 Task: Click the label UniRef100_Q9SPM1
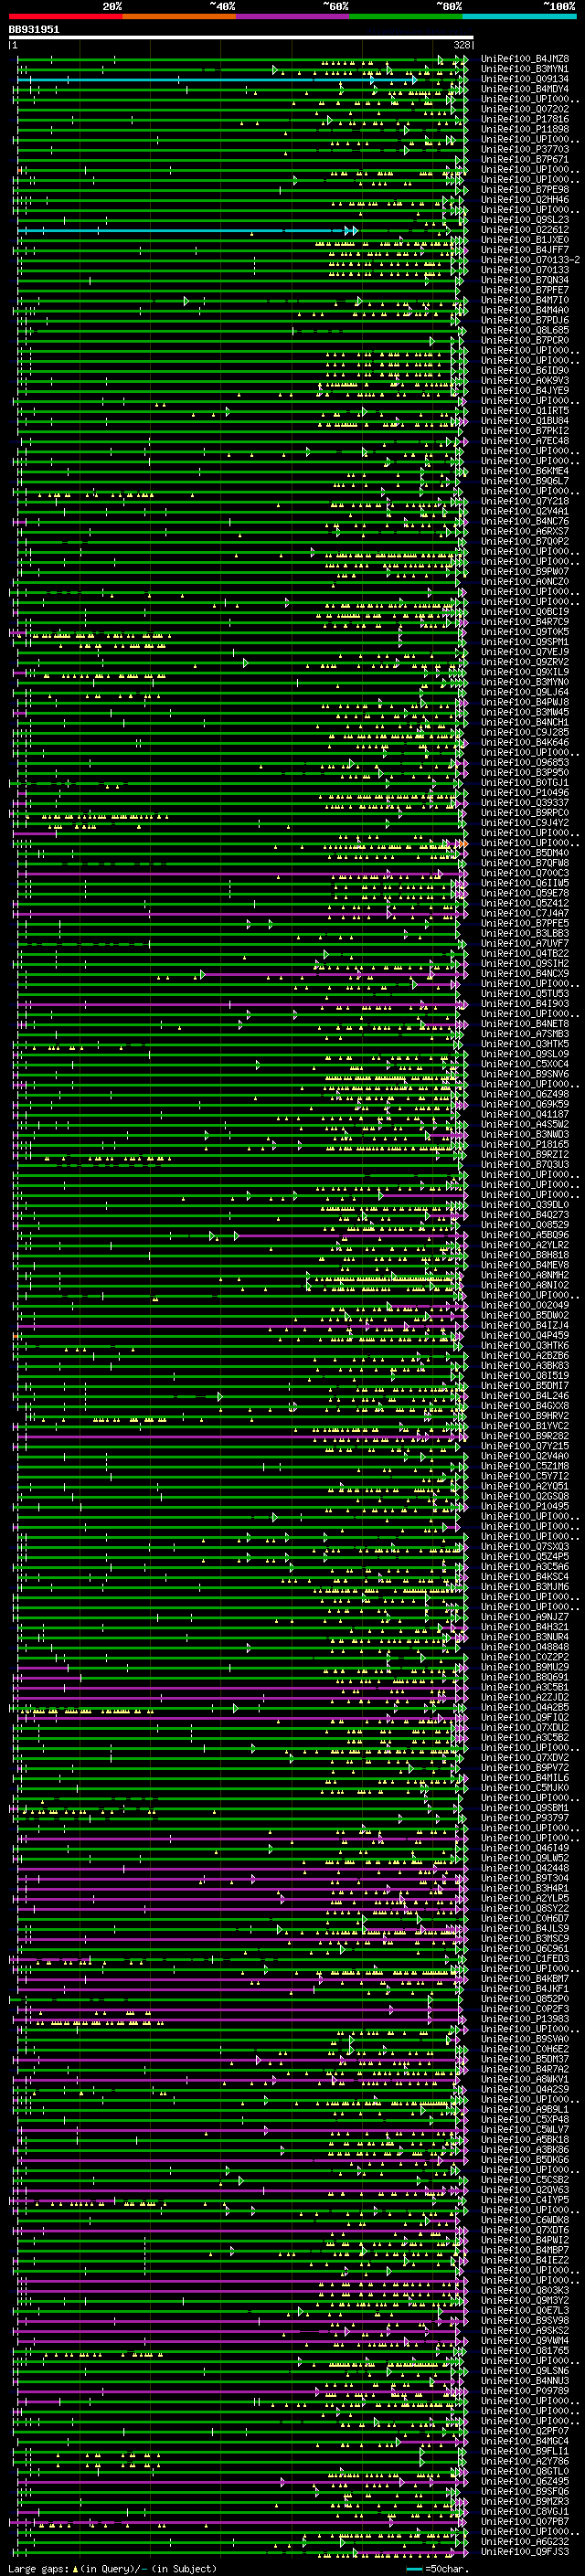click(x=525, y=642)
